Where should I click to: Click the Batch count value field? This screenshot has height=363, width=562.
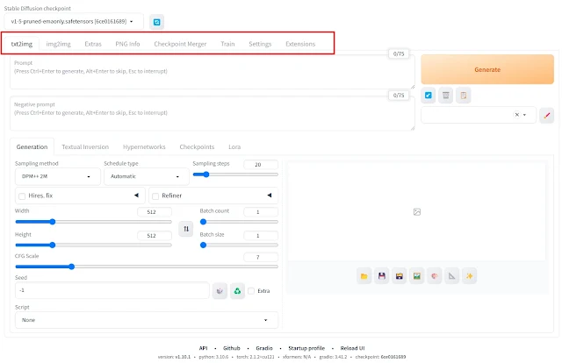coord(261,212)
